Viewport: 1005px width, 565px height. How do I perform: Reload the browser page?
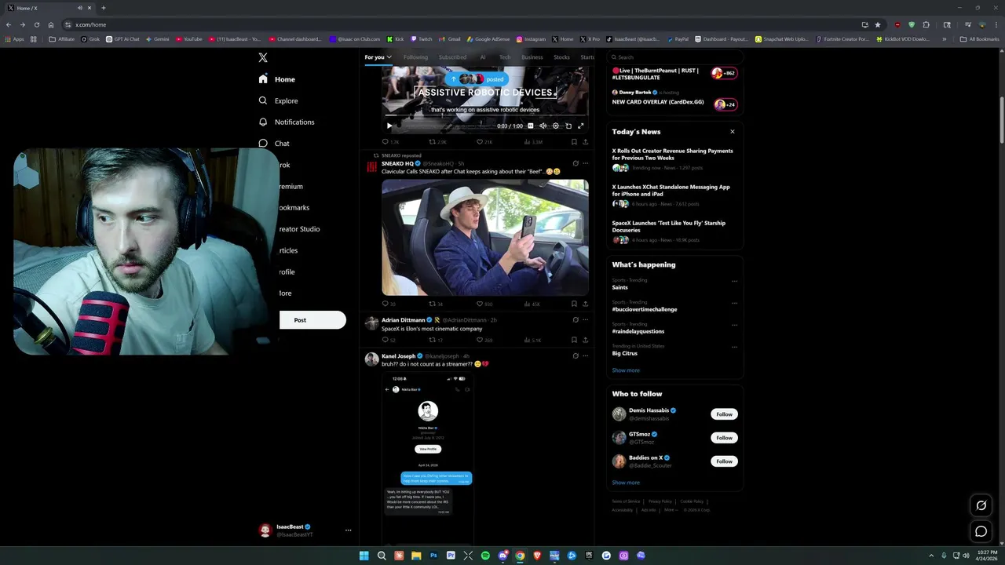pyautogui.click(x=36, y=24)
